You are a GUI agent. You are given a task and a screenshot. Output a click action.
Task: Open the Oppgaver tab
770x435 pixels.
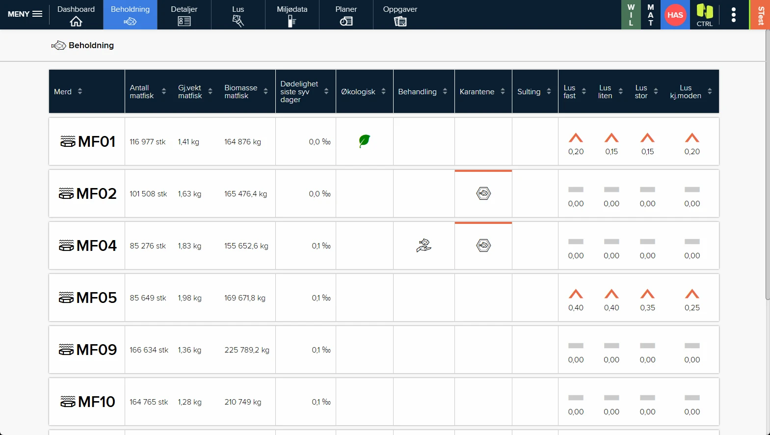point(400,15)
